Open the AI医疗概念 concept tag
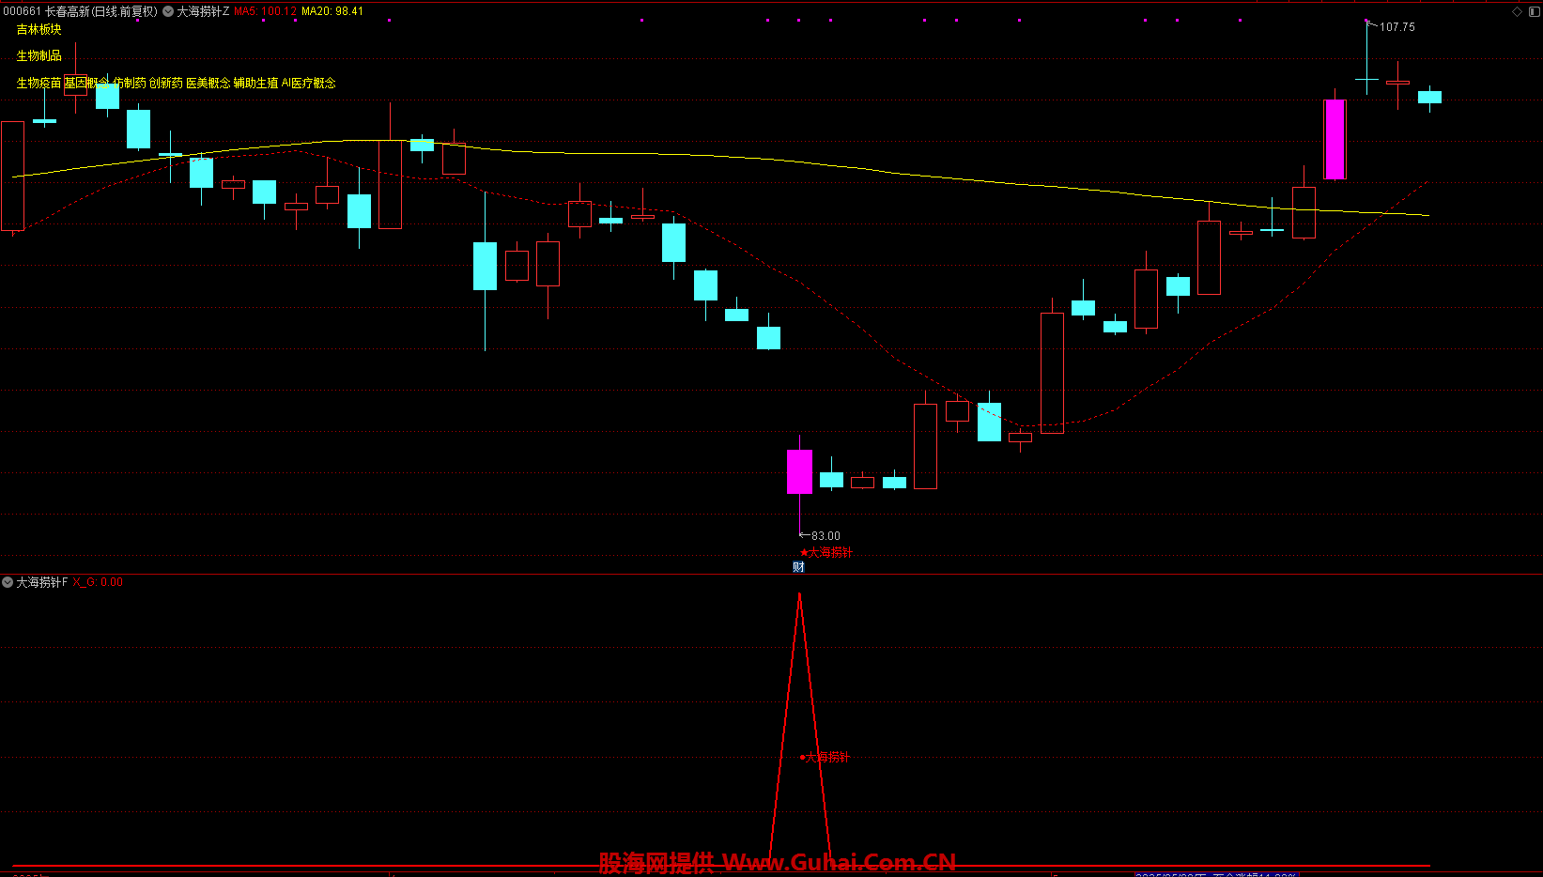 pyautogui.click(x=308, y=83)
